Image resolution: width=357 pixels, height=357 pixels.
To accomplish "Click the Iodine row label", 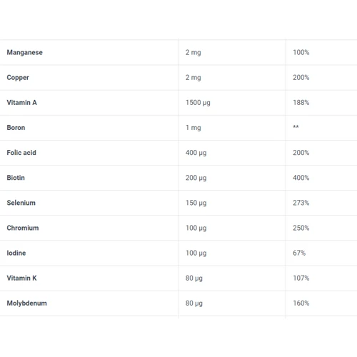I will 16,253.
